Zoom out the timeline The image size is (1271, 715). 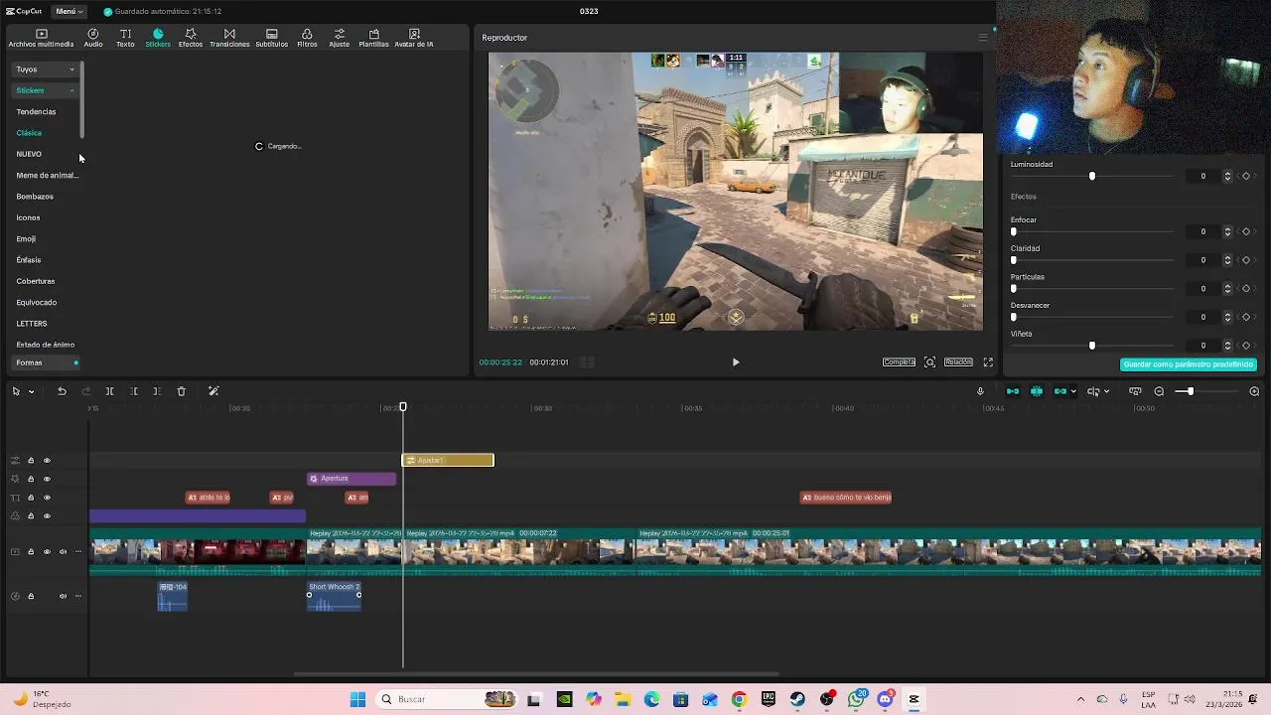(1159, 391)
